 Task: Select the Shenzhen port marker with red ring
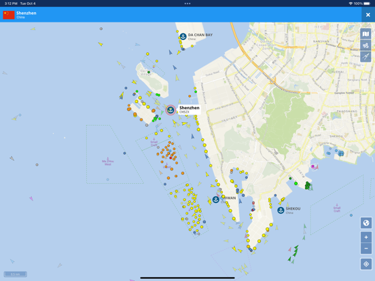(171, 110)
